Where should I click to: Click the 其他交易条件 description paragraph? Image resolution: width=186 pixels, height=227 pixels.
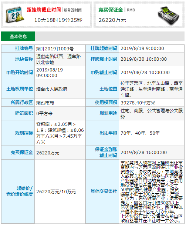click(152, 192)
